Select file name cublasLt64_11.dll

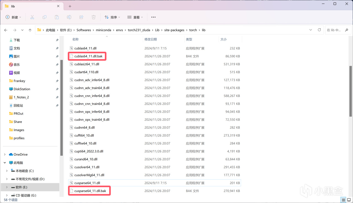tap(87, 64)
